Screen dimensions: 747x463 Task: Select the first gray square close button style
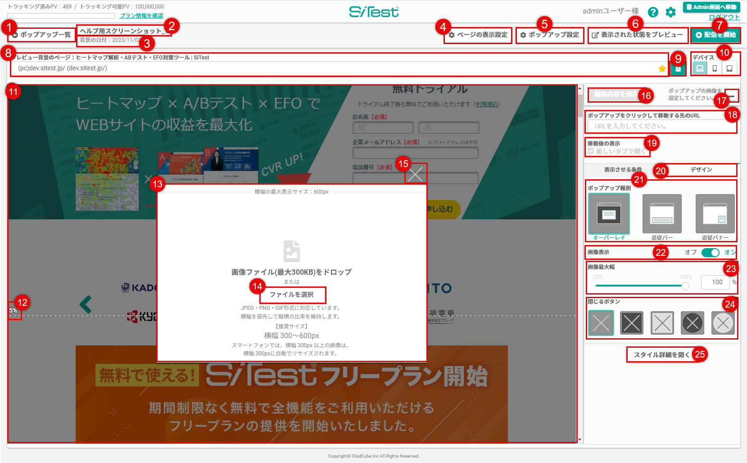[601, 323]
